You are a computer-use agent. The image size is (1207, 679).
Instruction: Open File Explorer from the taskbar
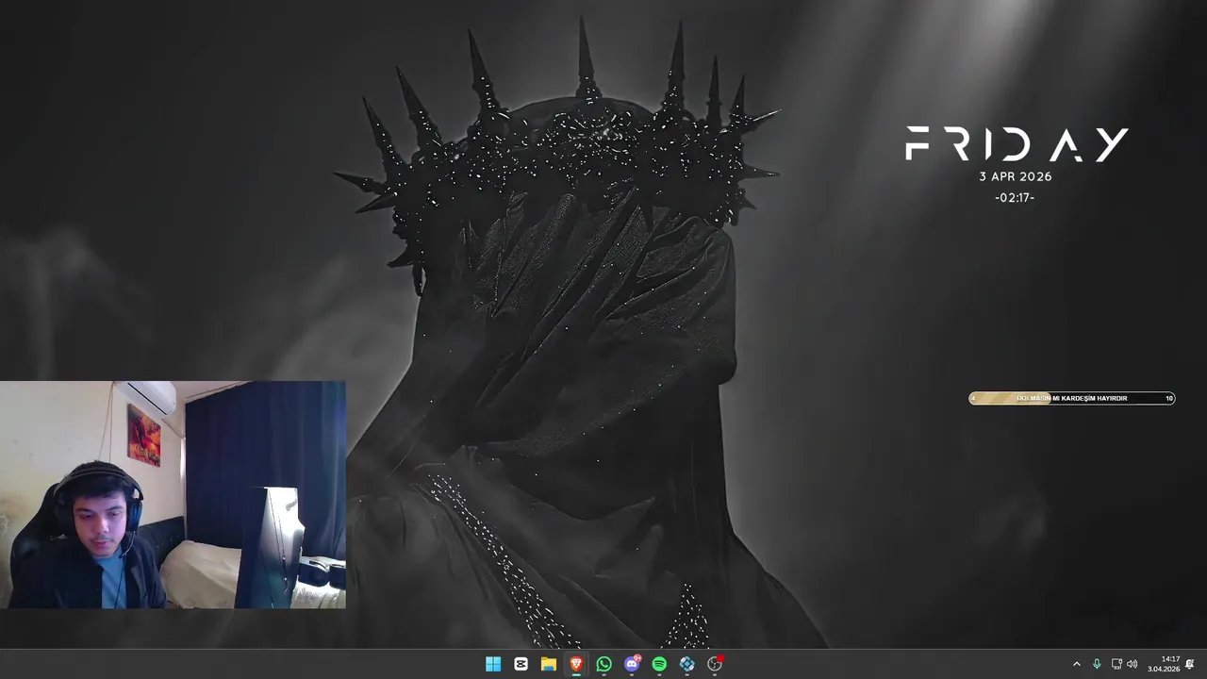pyautogui.click(x=548, y=664)
